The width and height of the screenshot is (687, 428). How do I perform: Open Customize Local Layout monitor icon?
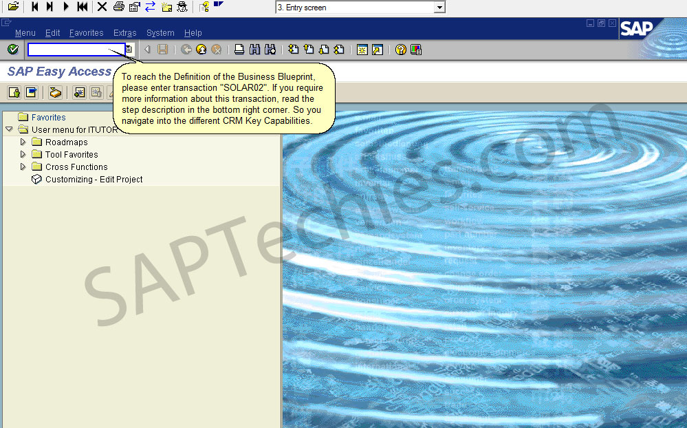pyautogui.click(x=416, y=50)
